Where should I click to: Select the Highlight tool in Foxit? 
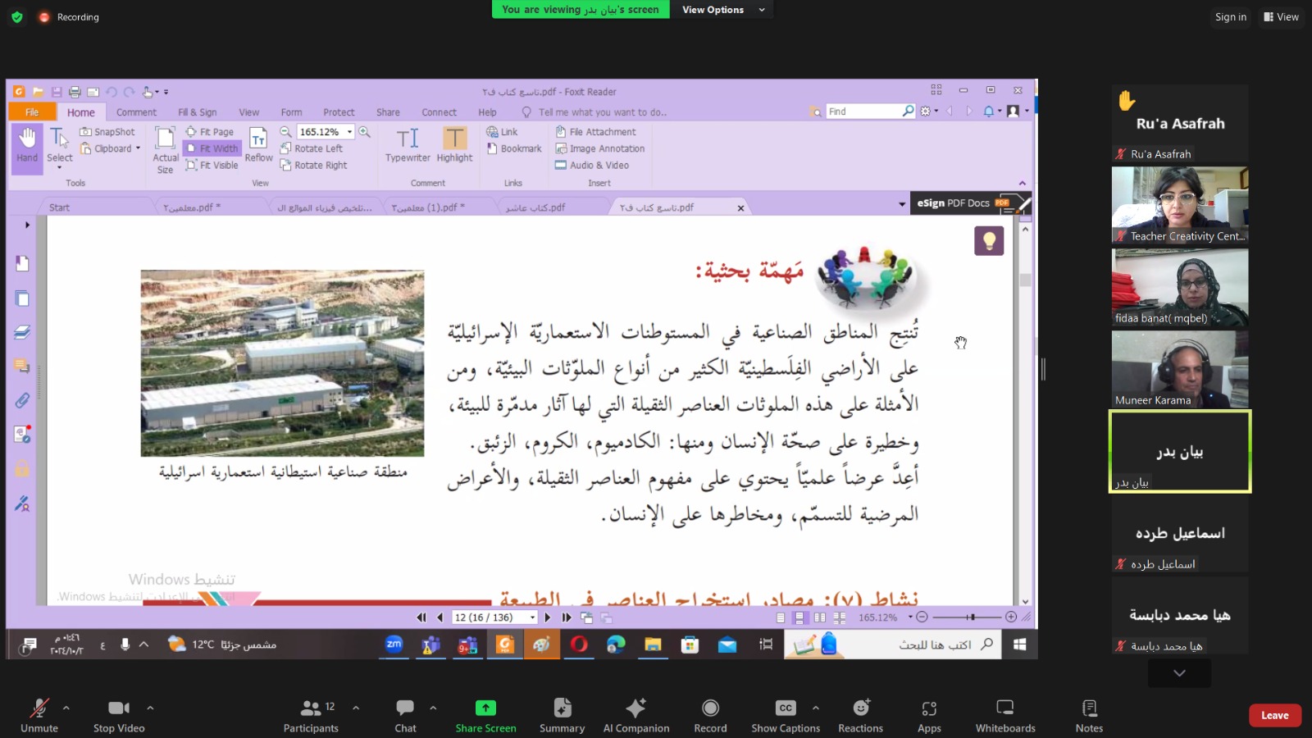pos(454,145)
